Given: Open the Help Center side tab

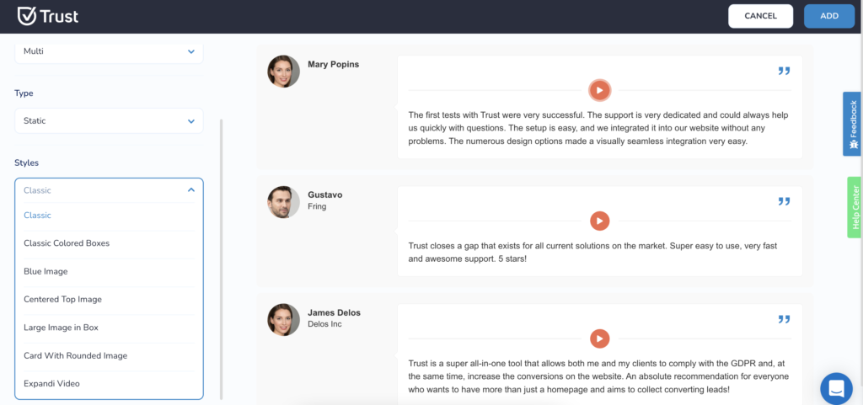Looking at the screenshot, I should pyautogui.click(x=855, y=207).
